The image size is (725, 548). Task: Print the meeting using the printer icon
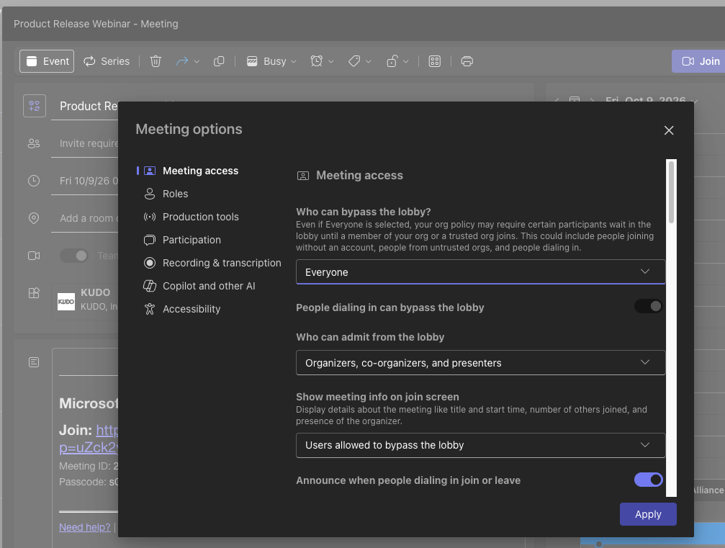[x=467, y=61]
